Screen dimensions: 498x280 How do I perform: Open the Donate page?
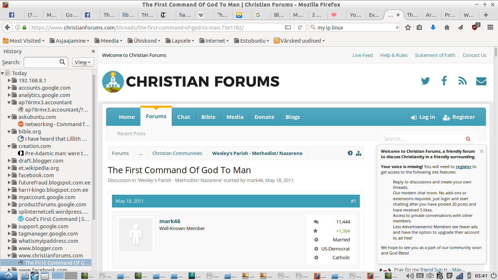point(264,117)
